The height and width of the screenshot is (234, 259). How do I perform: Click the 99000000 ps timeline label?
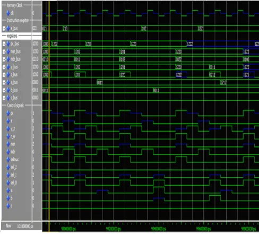[68, 229]
